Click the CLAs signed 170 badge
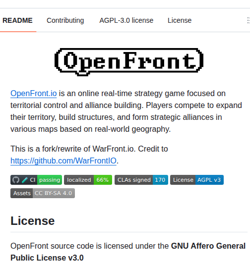The width and height of the screenshot is (250, 268). (141, 180)
